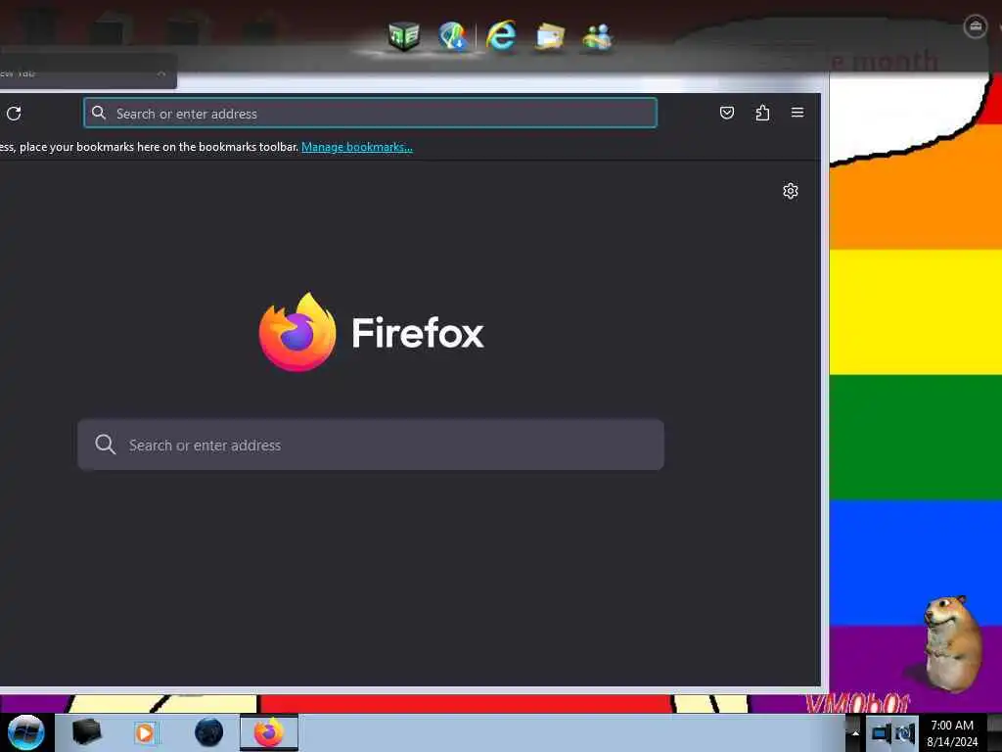This screenshot has height=752, width=1002.
Task: Open the media player taskbar icon
Action: click(145, 732)
